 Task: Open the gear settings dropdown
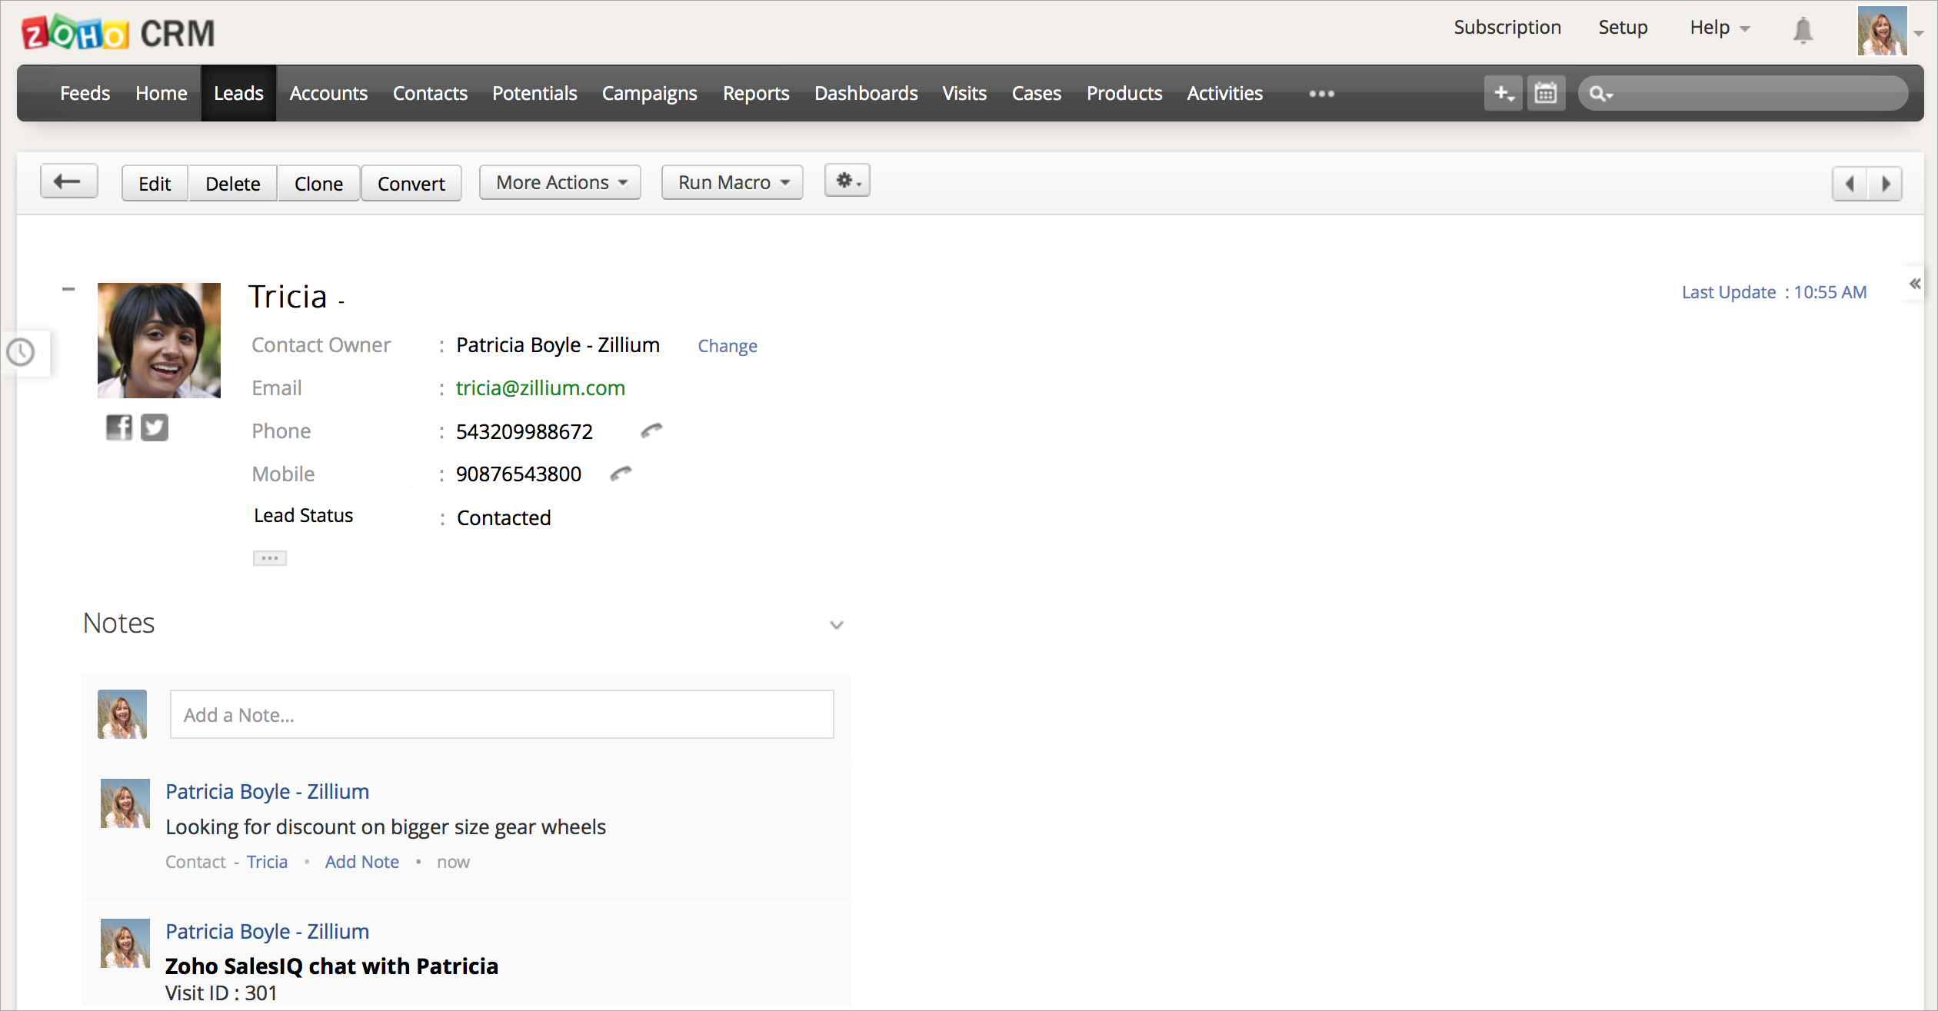point(847,181)
